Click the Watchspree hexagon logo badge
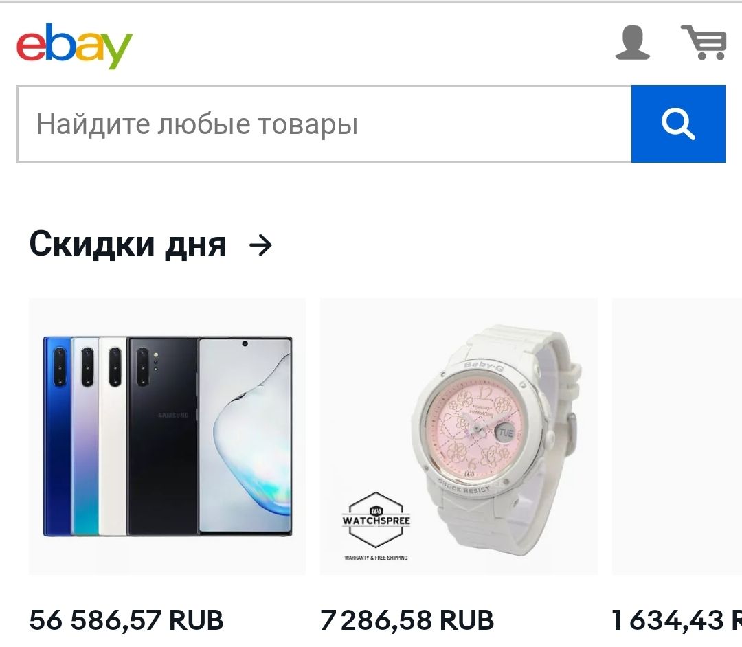Viewport: 742px width, 647px height. (x=376, y=520)
